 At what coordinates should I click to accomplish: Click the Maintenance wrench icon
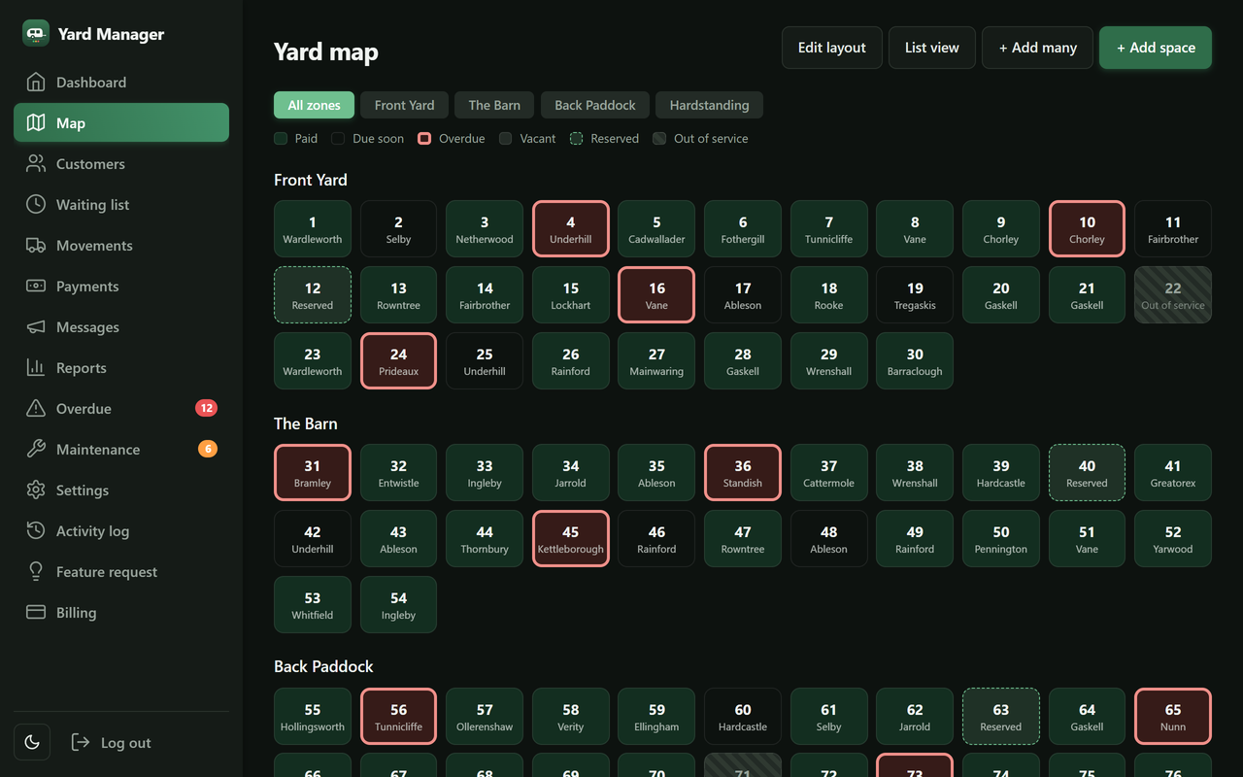[36, 449]
